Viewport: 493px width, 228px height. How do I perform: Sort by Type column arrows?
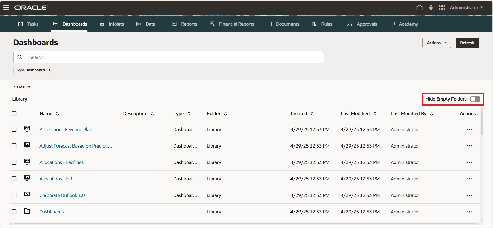189,114
